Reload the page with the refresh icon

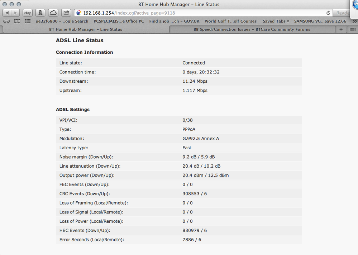point(328,13)
